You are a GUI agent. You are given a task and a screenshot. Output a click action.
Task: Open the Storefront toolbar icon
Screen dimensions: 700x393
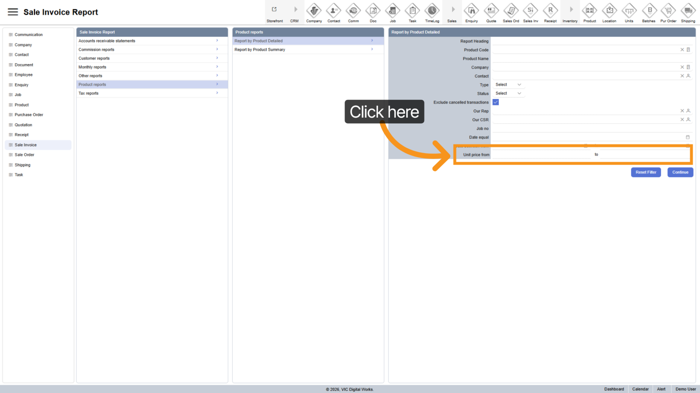[275, 12]
